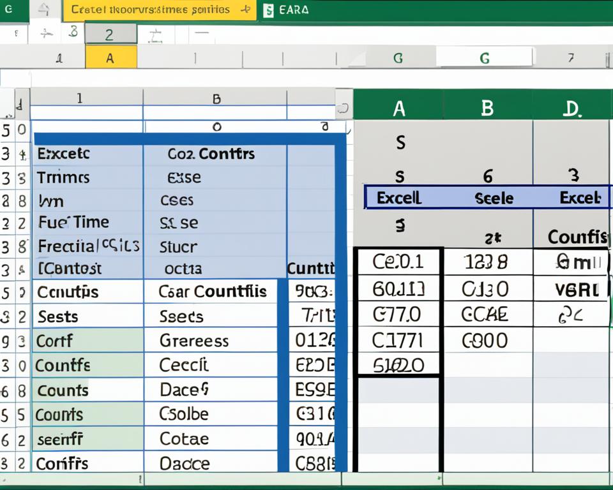Select the '[Centost' cell

point(87,269)
